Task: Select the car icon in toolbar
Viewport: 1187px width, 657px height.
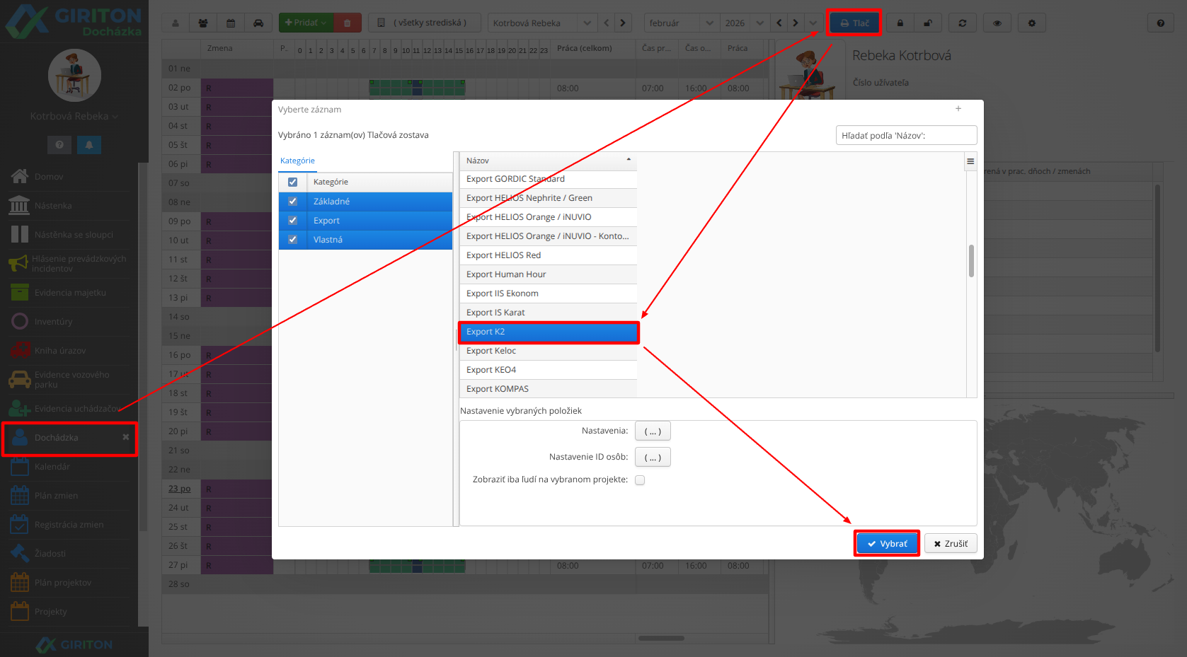Action: click(x=258, y=23)
